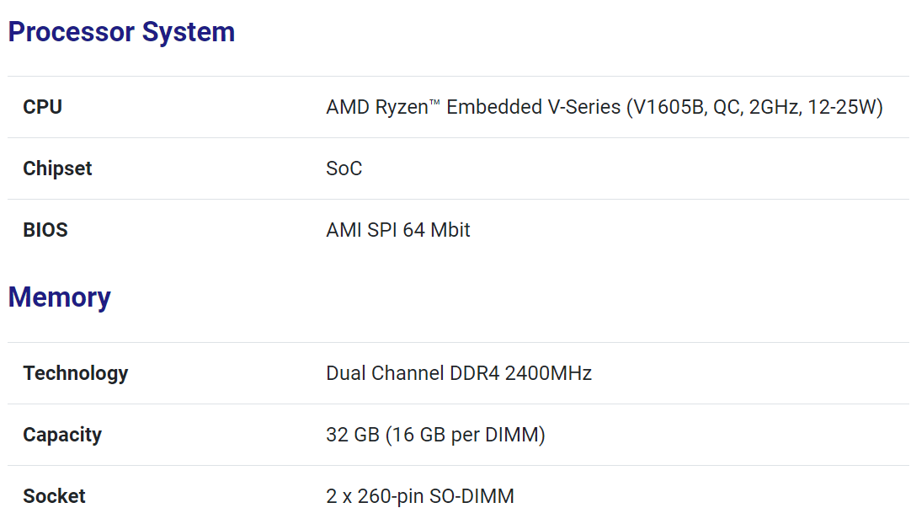Select the 2 x 260-pin SO-DIMM value

click(419, 496)
